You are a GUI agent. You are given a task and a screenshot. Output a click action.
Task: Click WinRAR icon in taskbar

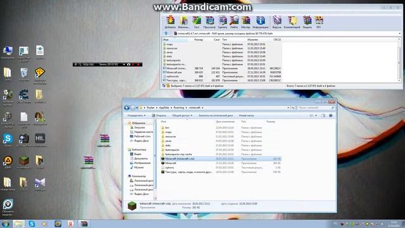pos(84,224)
